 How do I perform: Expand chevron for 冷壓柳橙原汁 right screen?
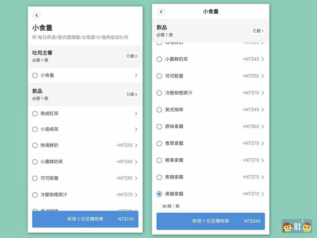tap(263, 93)
